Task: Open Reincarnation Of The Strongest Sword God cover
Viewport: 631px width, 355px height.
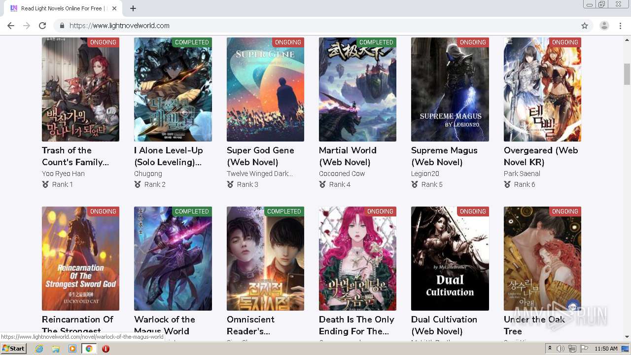Action: coord(80,258)
